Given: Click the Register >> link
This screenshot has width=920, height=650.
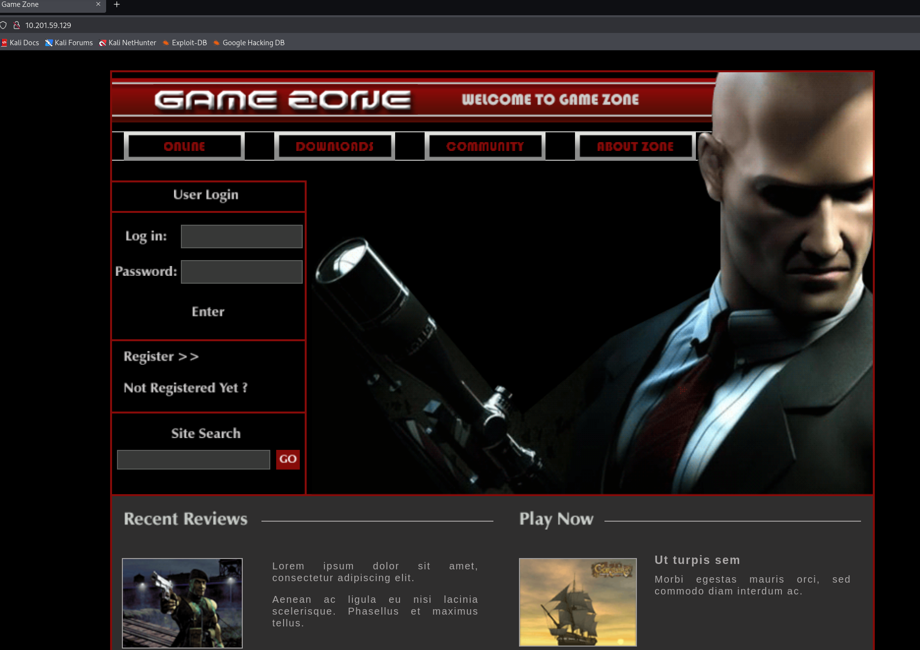Looking at the screenshot, I should [x=161, y=356].
